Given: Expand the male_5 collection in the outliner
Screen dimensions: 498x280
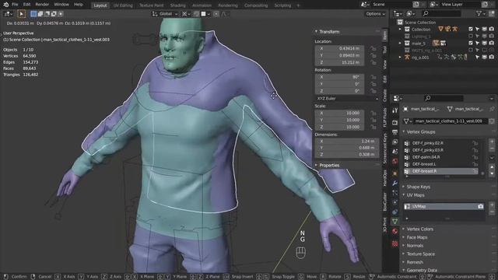Looking at the screenshot, I should tap(400, 44).
